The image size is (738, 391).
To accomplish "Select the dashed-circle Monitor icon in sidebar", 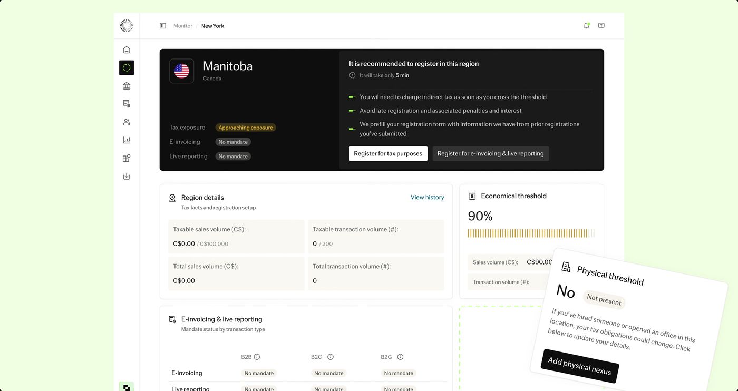I will [x=127, y=68].
